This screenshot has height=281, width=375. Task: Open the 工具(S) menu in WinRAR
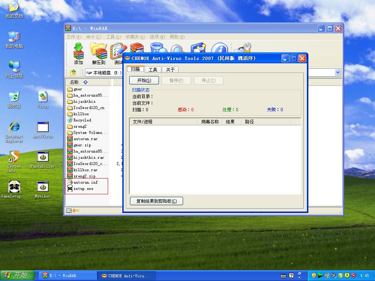pos(114,37)
